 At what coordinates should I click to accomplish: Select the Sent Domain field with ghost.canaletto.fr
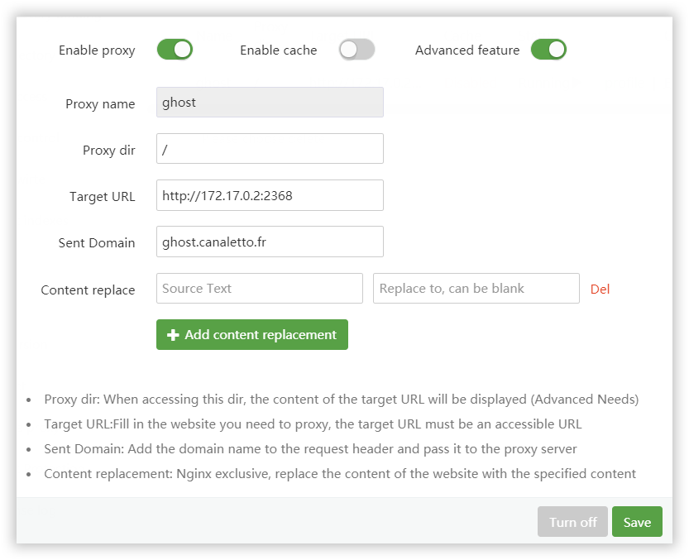(270, 242)
